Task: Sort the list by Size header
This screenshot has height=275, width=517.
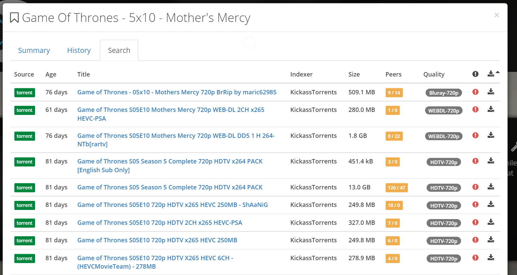Action: click(354, 74)
